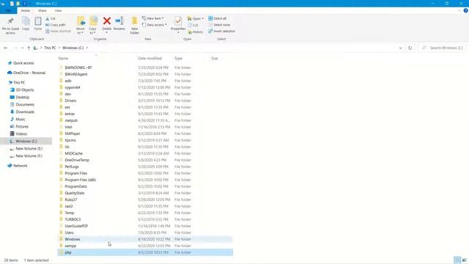Switch to Details view icon in status bar

tap(457, 260)
